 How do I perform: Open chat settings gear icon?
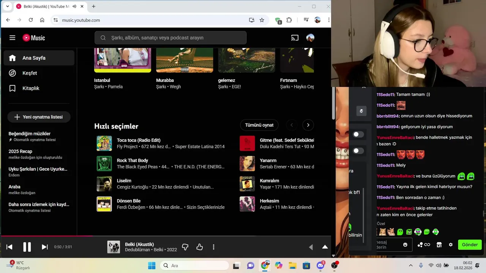point(451,245)
